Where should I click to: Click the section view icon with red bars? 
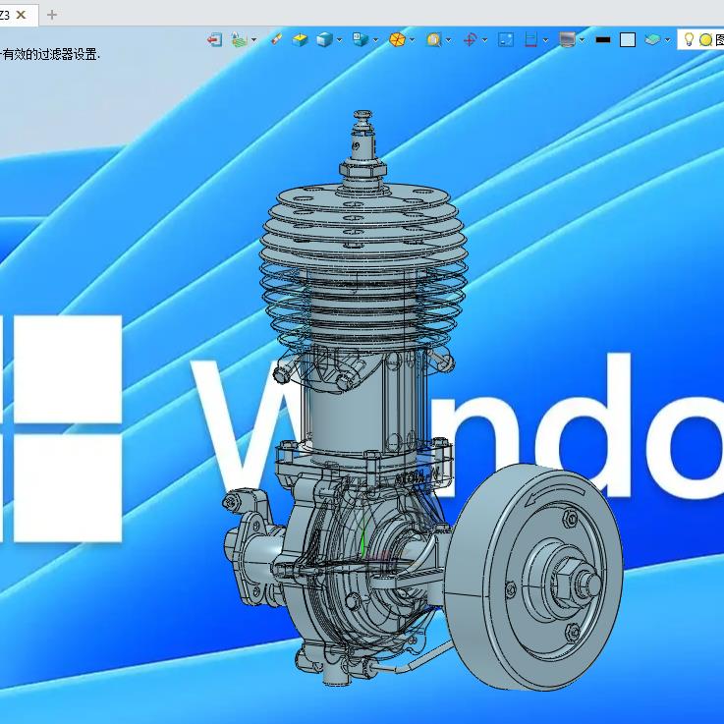click(531, 39)
